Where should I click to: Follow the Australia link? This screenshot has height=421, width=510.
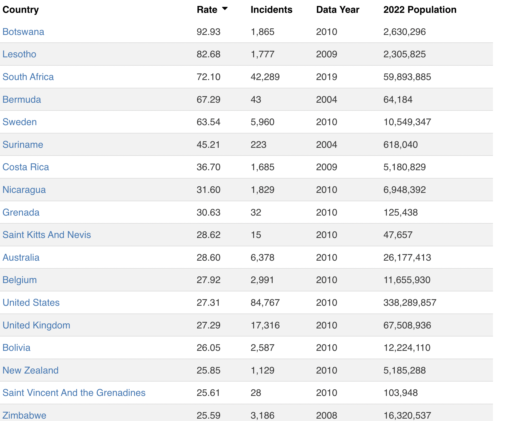click(x=21, y=257)
